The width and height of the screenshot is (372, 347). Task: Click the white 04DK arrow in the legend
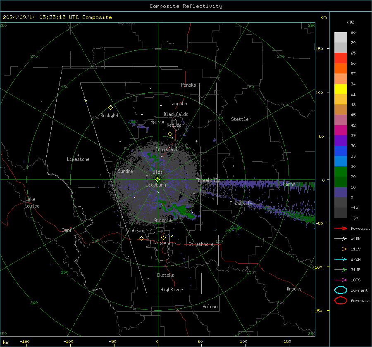click(341, 239)
